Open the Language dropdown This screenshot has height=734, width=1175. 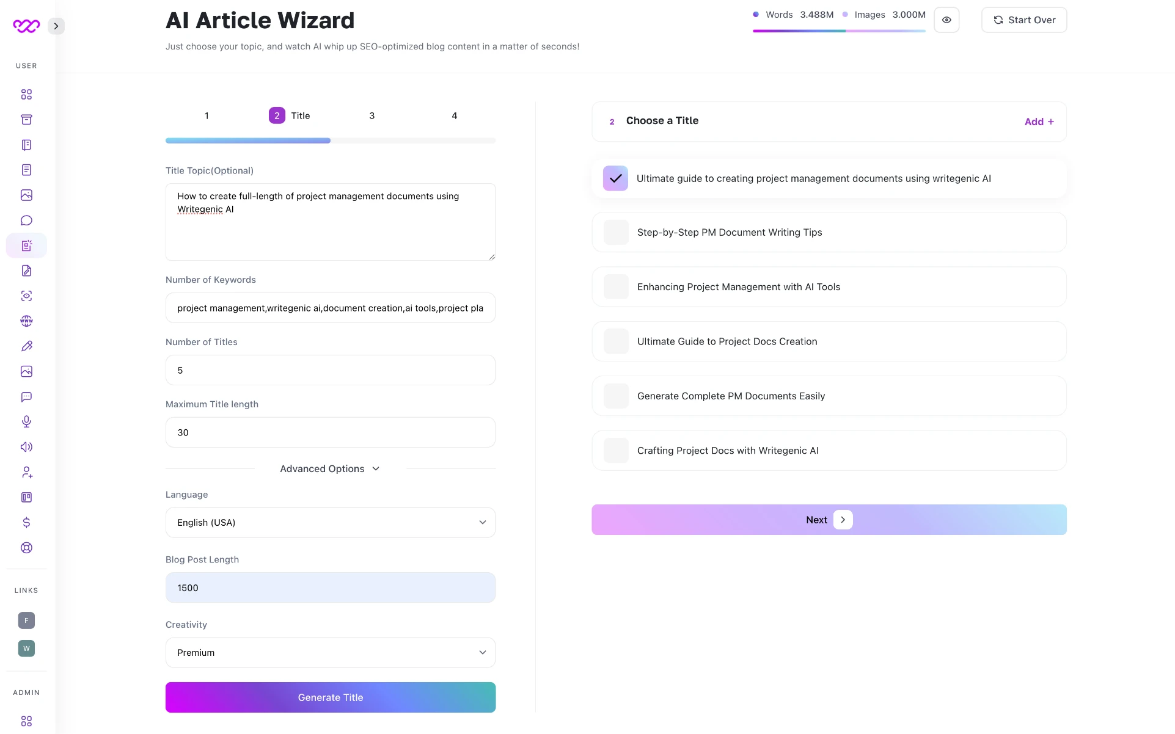click(x=330, y=523)
